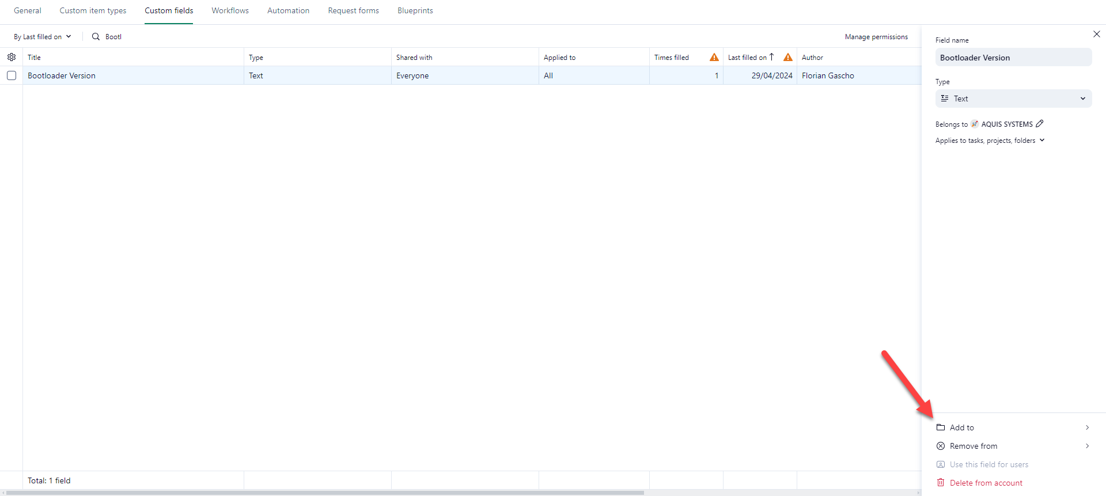Viewport: 1106px width, 496px height.
Task: Tick the Bootloader Version row checkbox
Action: point(12,75)
